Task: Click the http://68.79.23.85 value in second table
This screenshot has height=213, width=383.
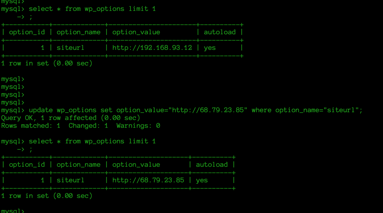Action: click(x=148, y=180)
